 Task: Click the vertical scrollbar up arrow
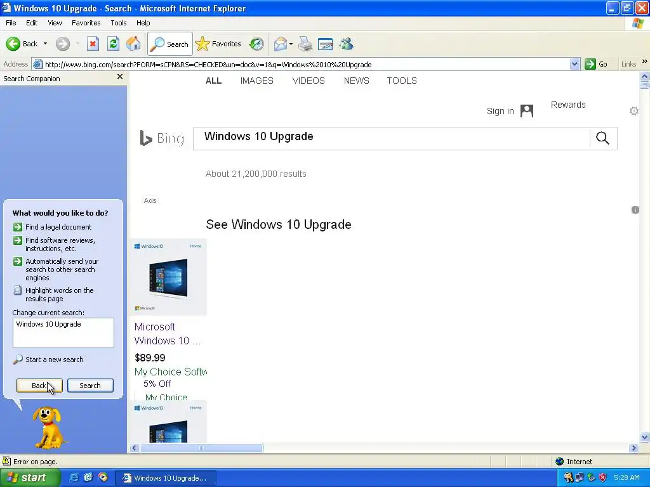[x=644, y=76]
